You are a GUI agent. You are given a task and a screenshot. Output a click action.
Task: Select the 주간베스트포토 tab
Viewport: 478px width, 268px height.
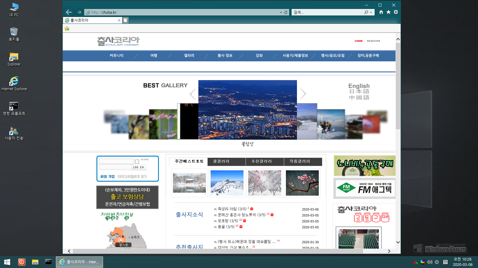[x=189, y=161]
